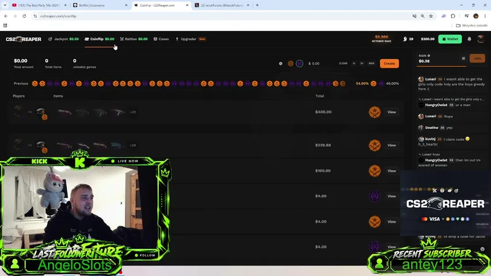The width and height of the screenshot is (491, 276).
Task: Click the icon left of Join button
Action: coord(463,58)
